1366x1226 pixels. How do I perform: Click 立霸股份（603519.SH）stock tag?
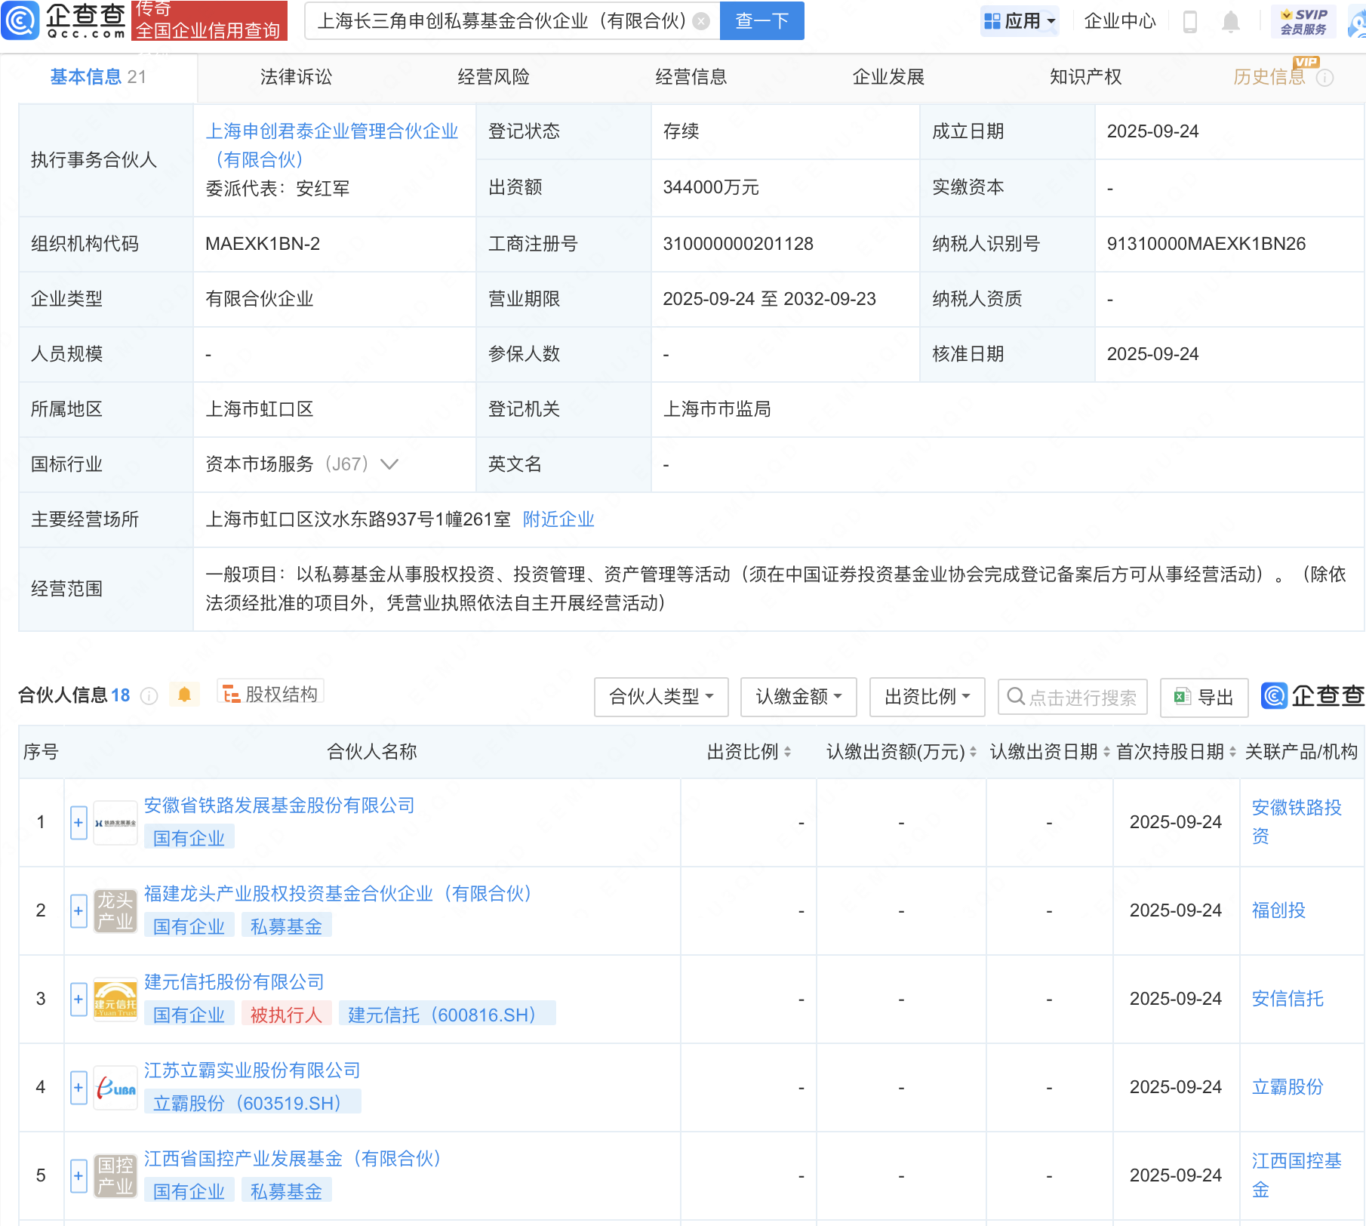pos(252,1103)
